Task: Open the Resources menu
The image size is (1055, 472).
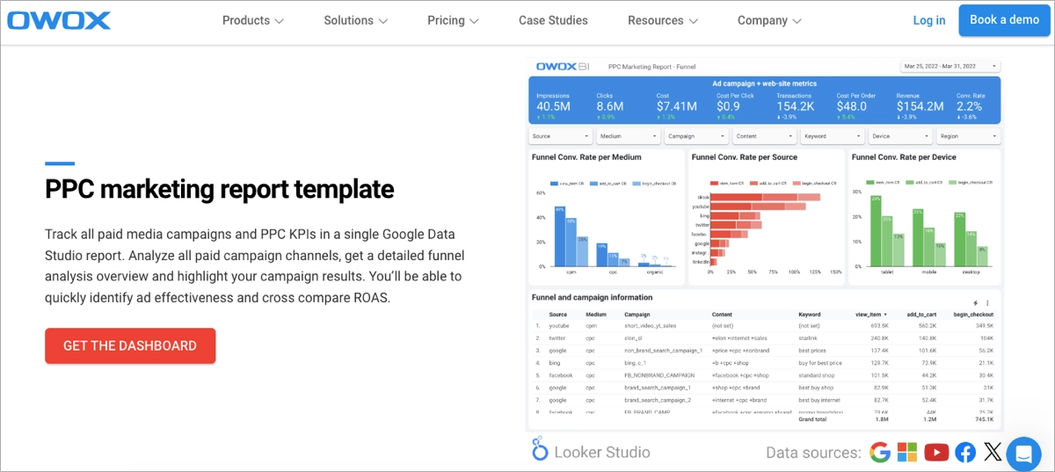Action: pyautogui.click(x=663, y=20)
